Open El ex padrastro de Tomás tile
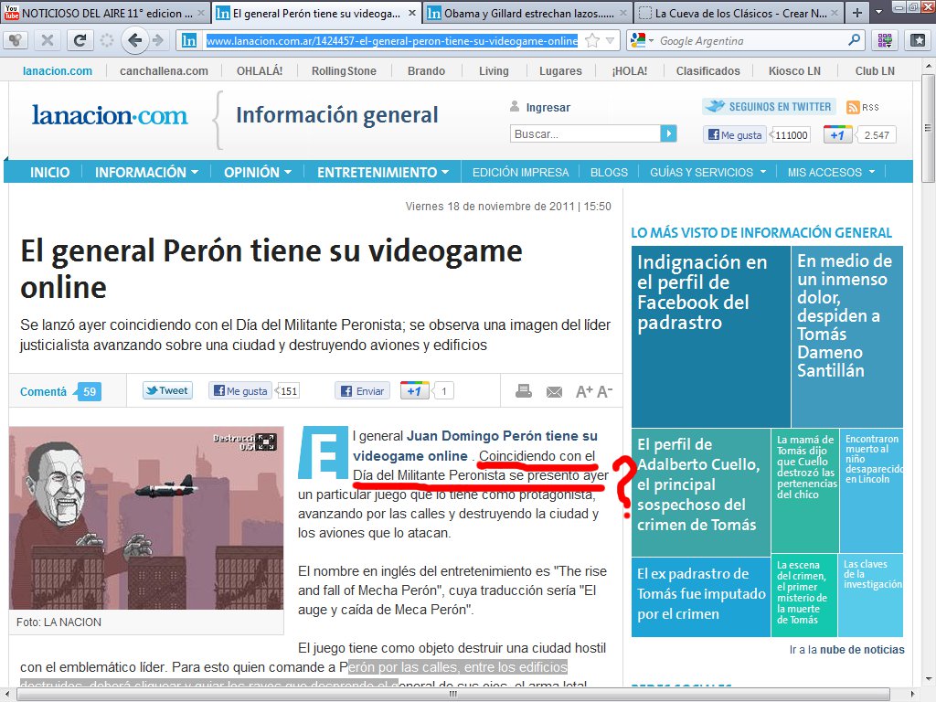The image size is (936, 702). [x=701, y=597]
